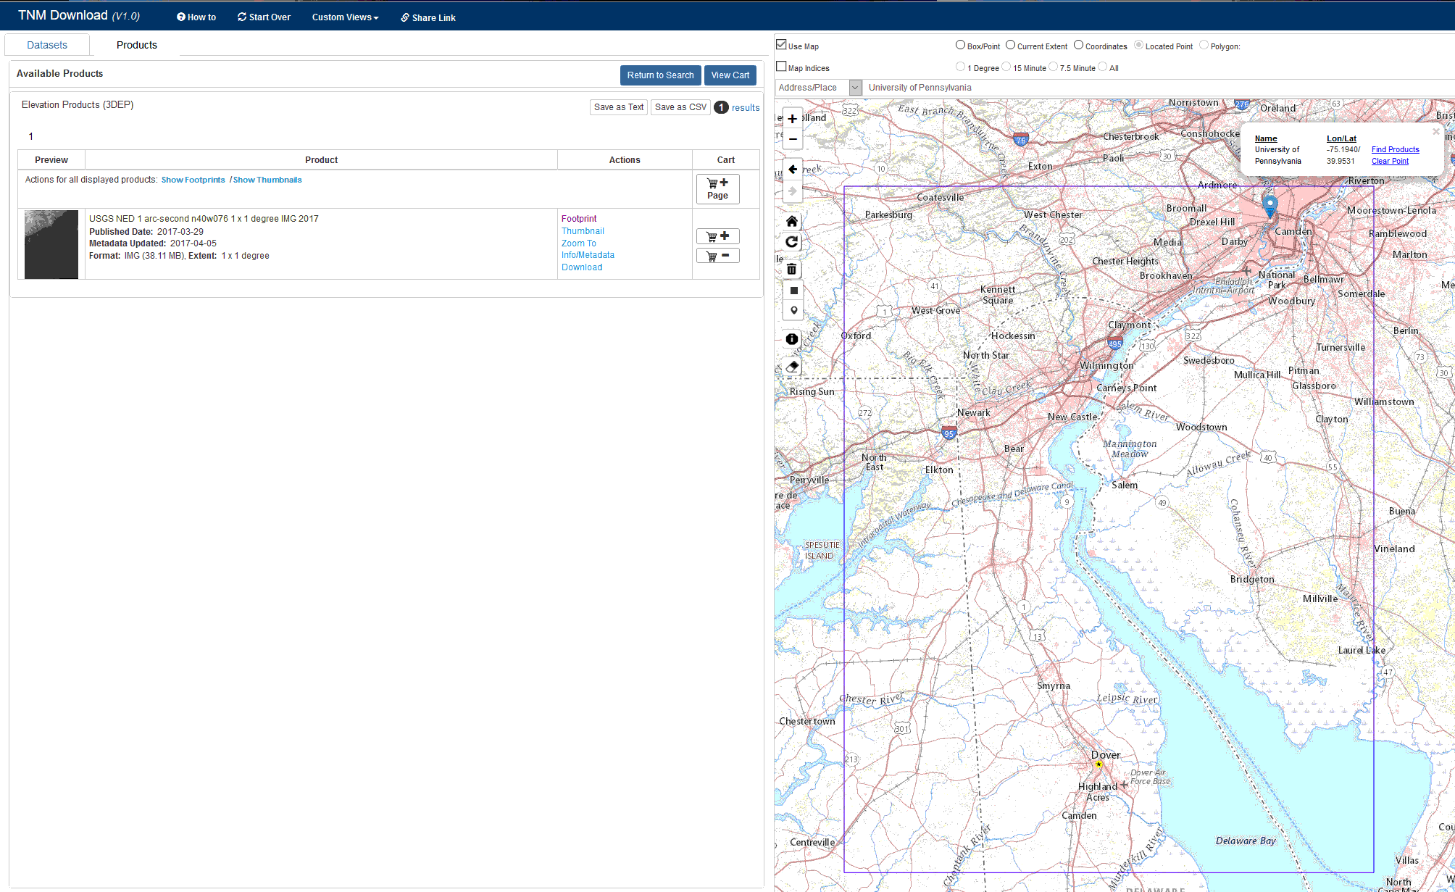Click the map zoom out minus button
Viewport: 1455px width, 892px height.
click(x=792, y=139)
